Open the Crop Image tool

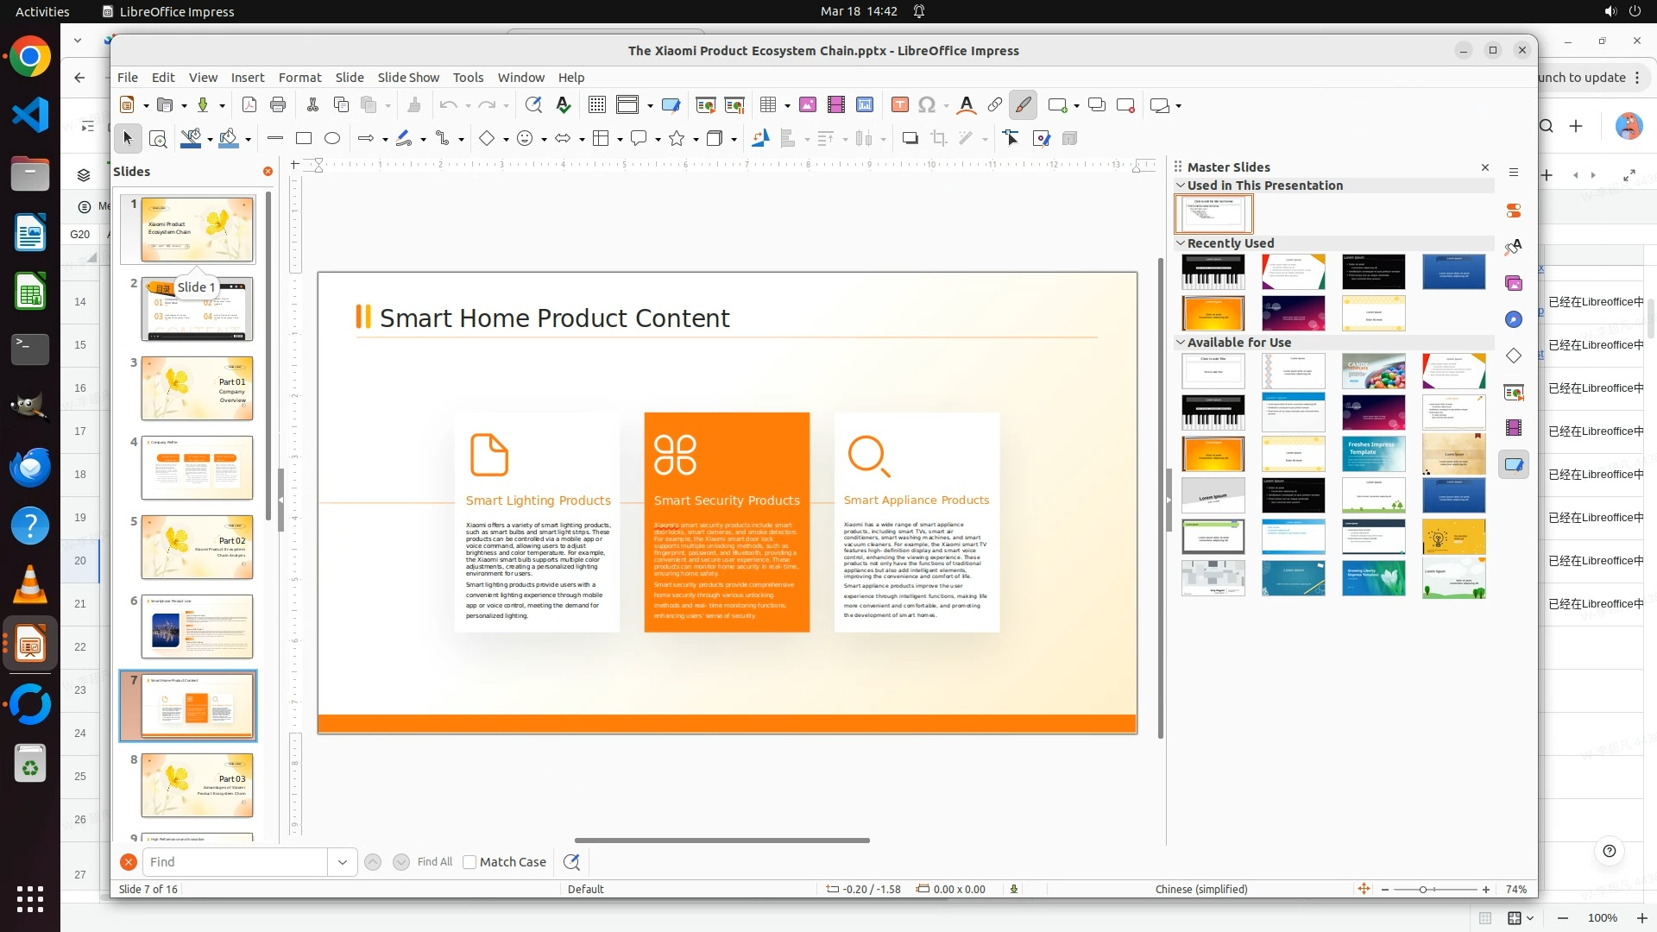(x=939, y=138)
